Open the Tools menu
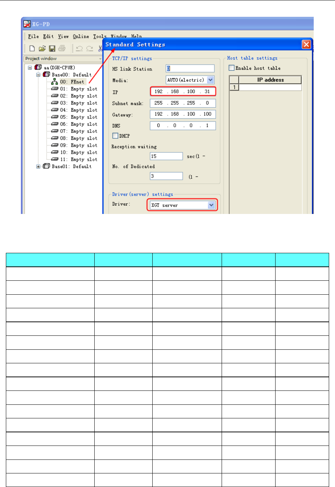 (99, 36)
